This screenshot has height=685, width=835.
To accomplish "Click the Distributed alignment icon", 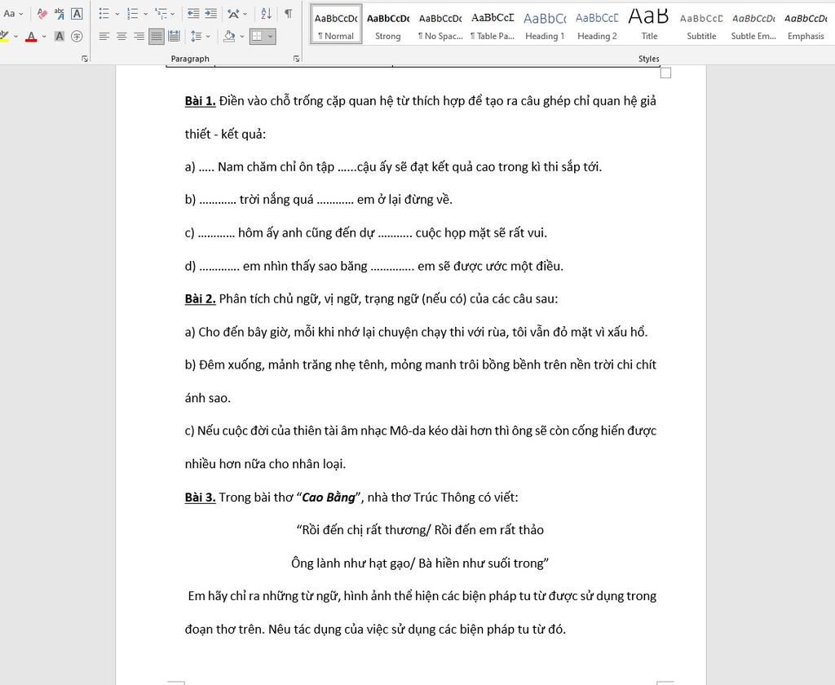I will tap(174, 36).
